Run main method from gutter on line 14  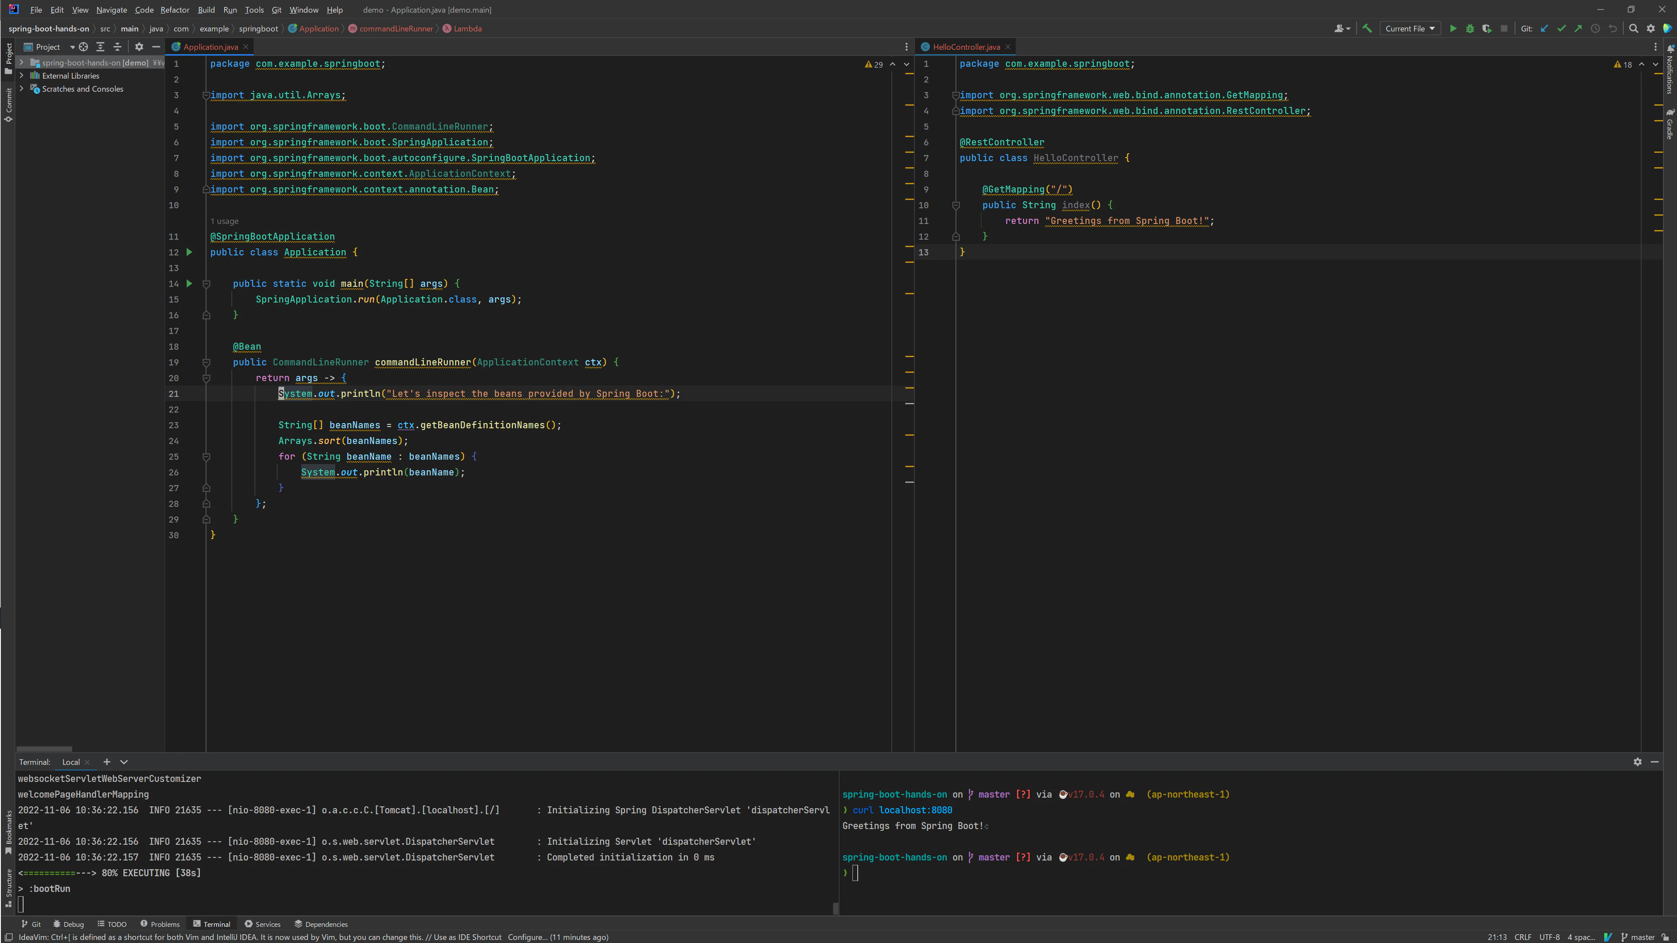[189, 283]
